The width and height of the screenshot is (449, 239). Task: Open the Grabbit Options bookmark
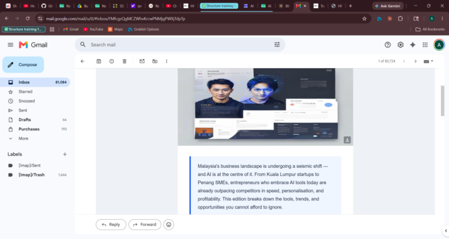coord(143,29)
